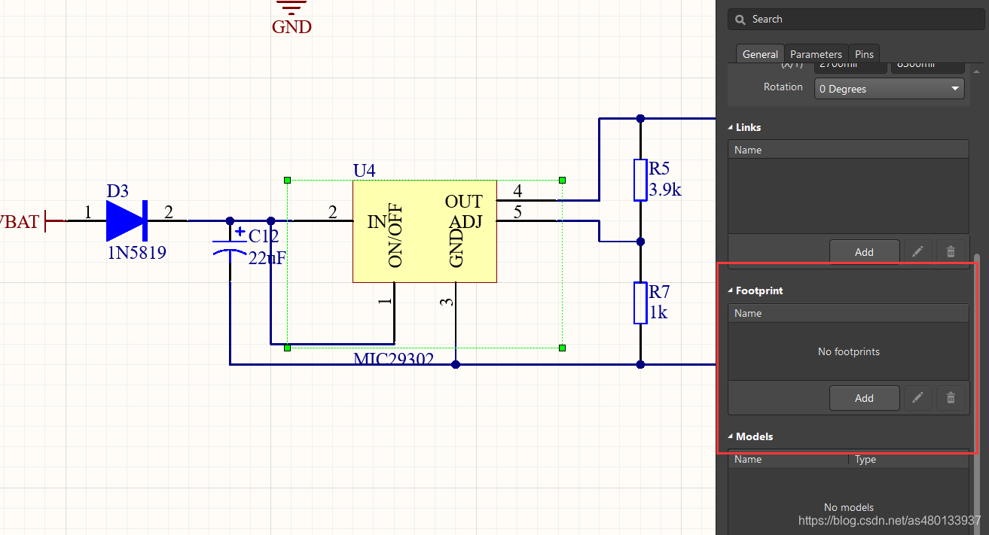Collapse the Models section
The image size is (989, 535).
pos(730,436)
